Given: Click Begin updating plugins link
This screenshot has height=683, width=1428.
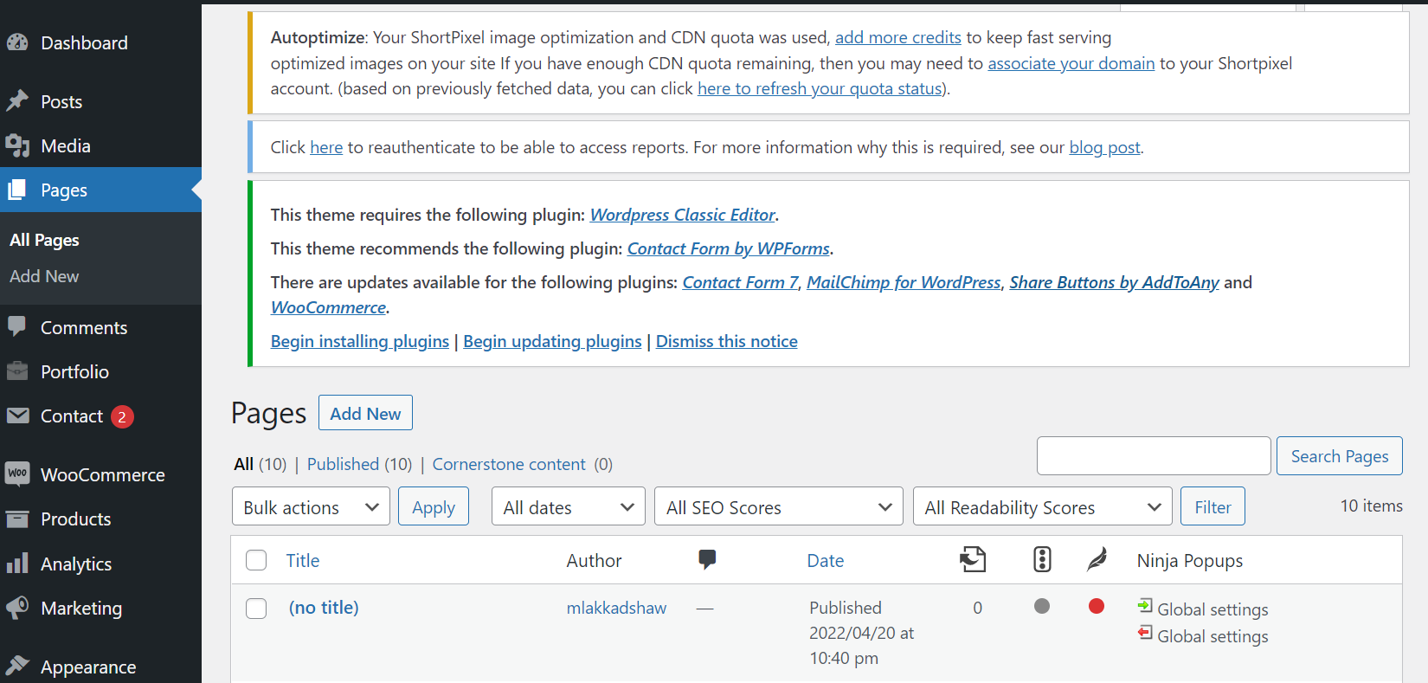Looking at the screenshot, I should (x=552, y=341).
